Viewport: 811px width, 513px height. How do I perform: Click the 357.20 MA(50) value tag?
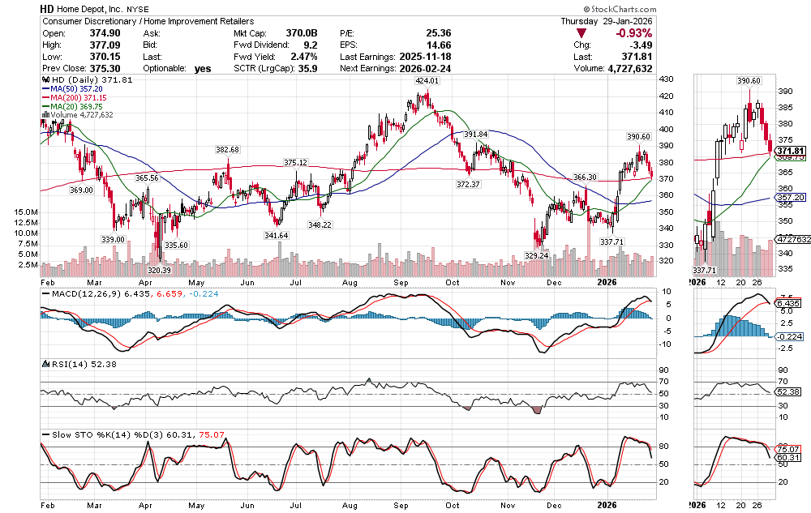point(789,197)
